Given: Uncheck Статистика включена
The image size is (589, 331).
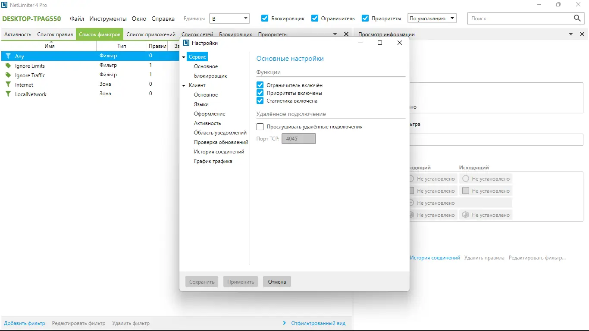Looking at the screenshot, I should (x=260, y=101).
